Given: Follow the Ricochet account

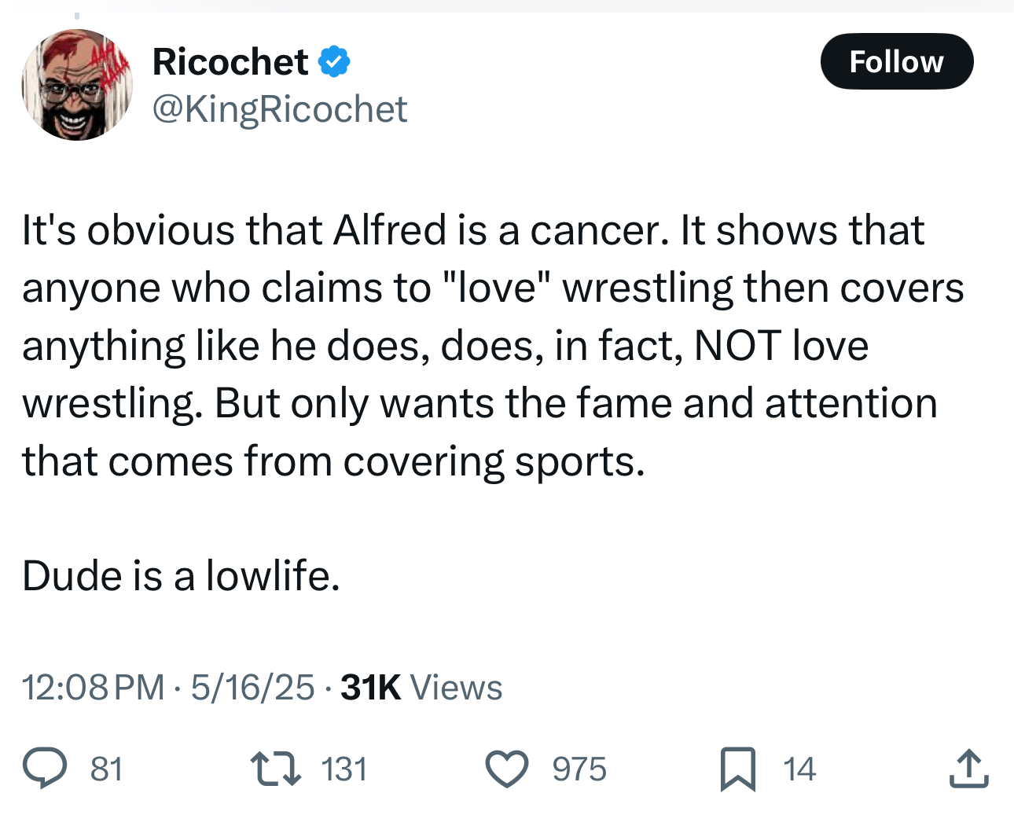Looking at the screenshot, I should tap(896, 61).
